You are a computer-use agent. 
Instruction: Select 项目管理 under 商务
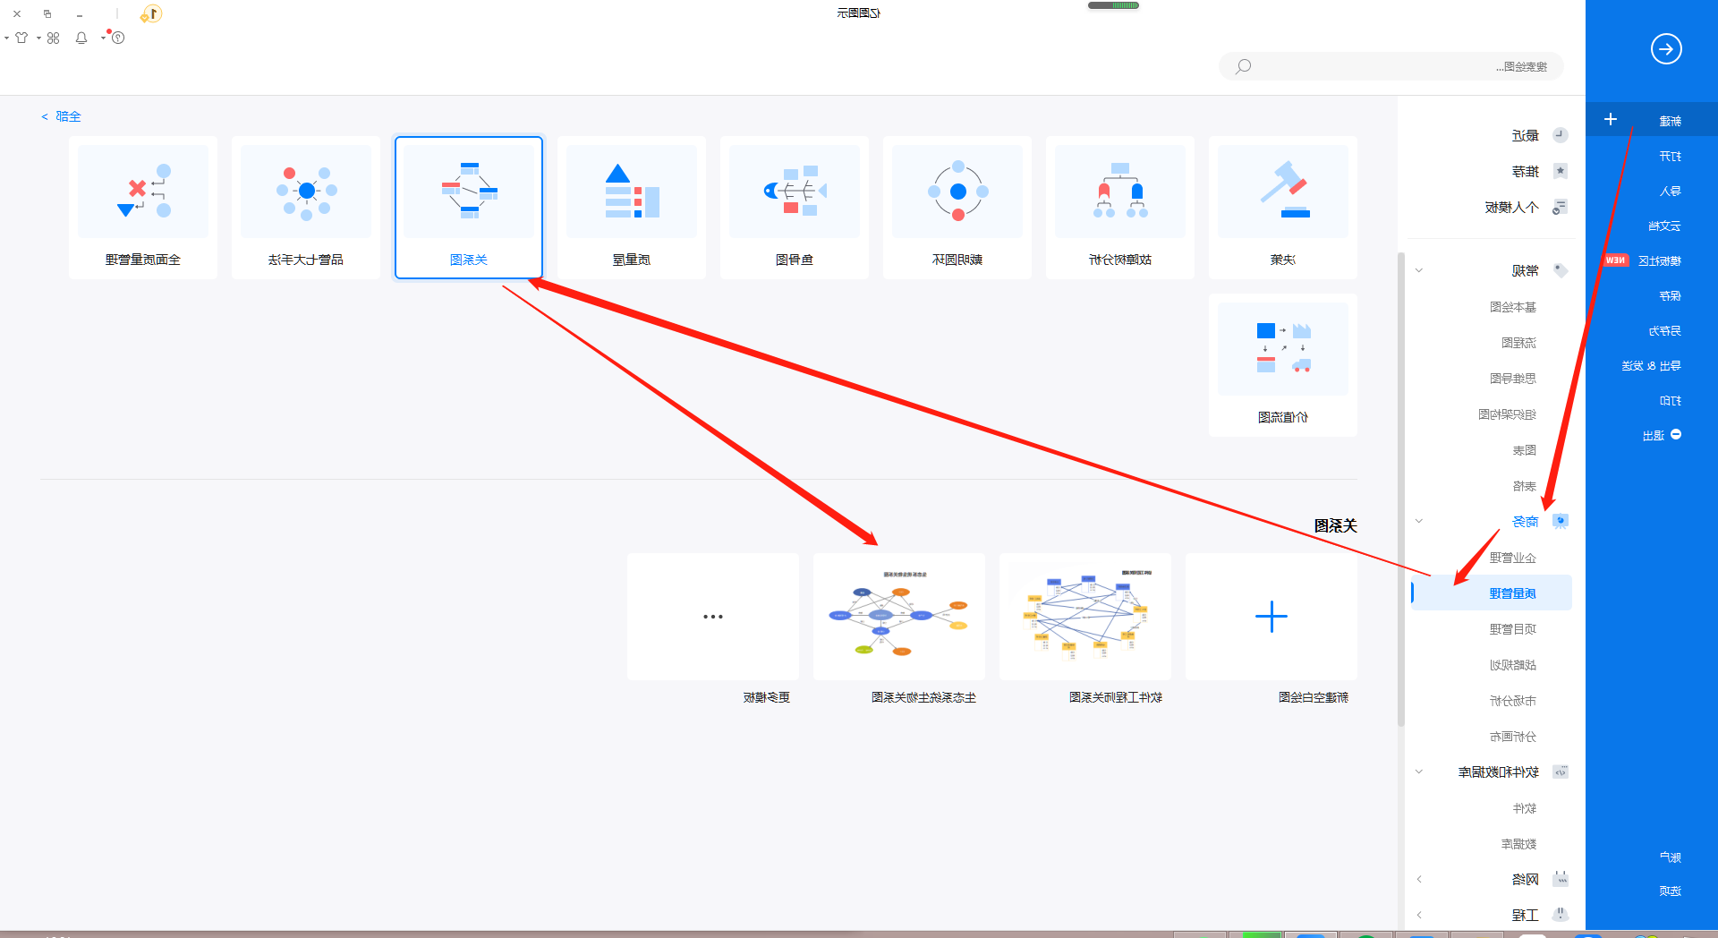click(1513, 629)
